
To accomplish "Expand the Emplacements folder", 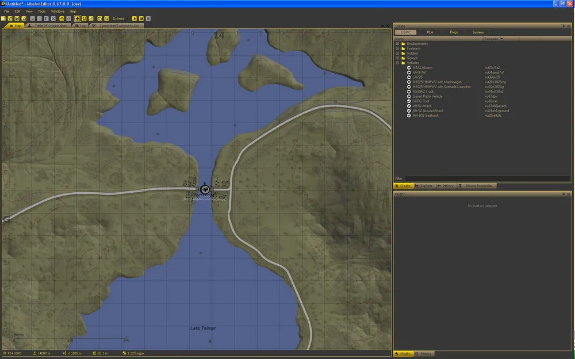I will 397,44.
